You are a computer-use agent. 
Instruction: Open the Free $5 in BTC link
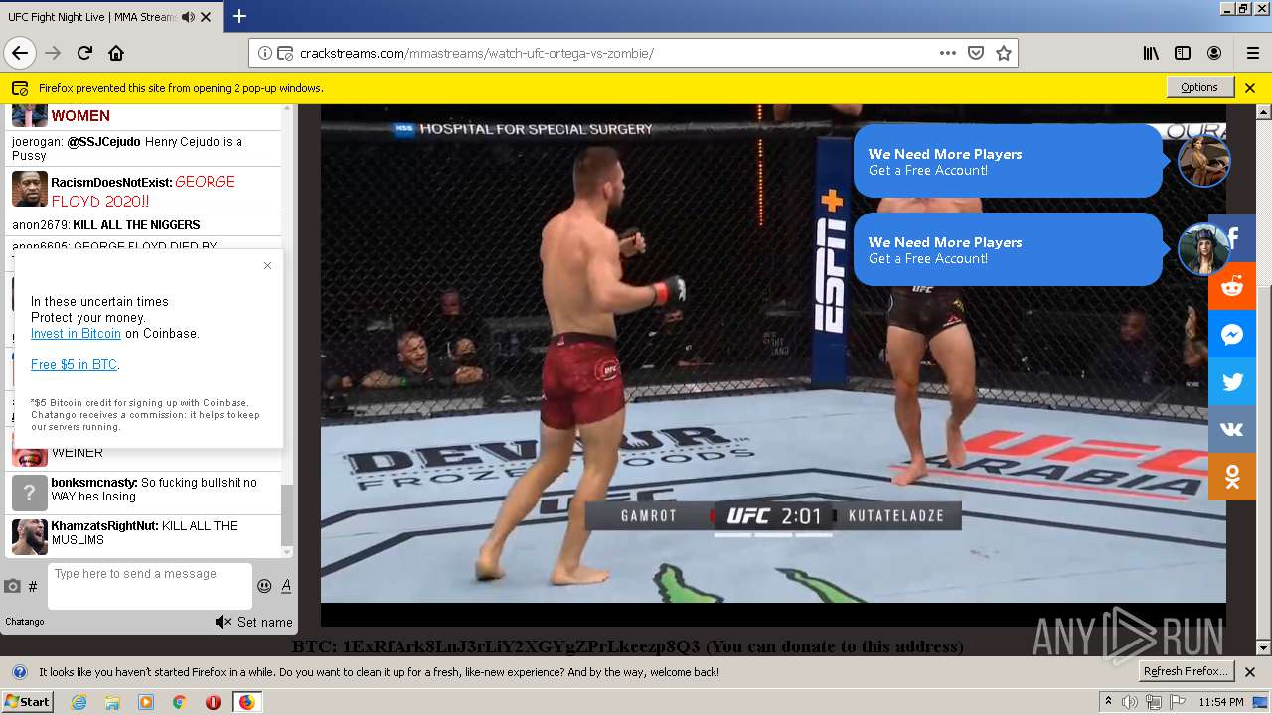click(x=74, y=365)
